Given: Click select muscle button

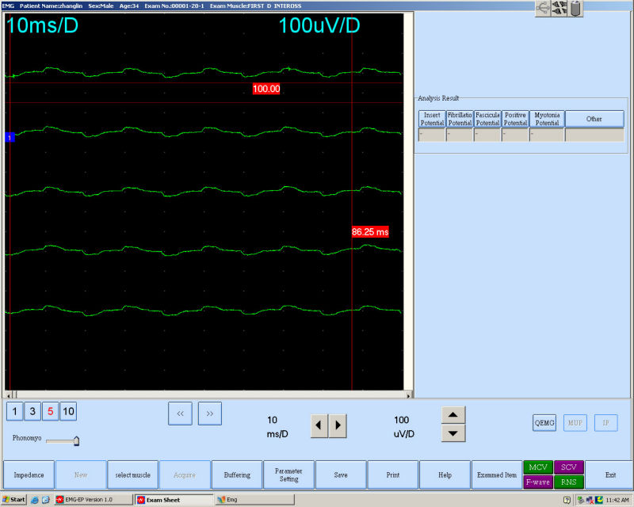Looking at the screenshot, I should 132,475.
